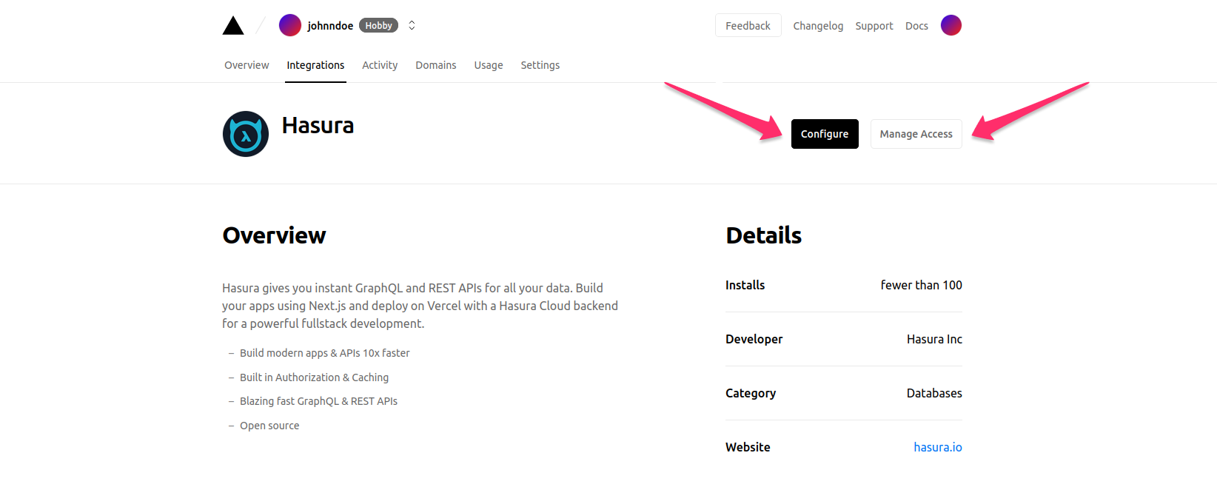The image size is (1217, 487).
Task: Open the Docs link
Action: click(x=916, y=26)
